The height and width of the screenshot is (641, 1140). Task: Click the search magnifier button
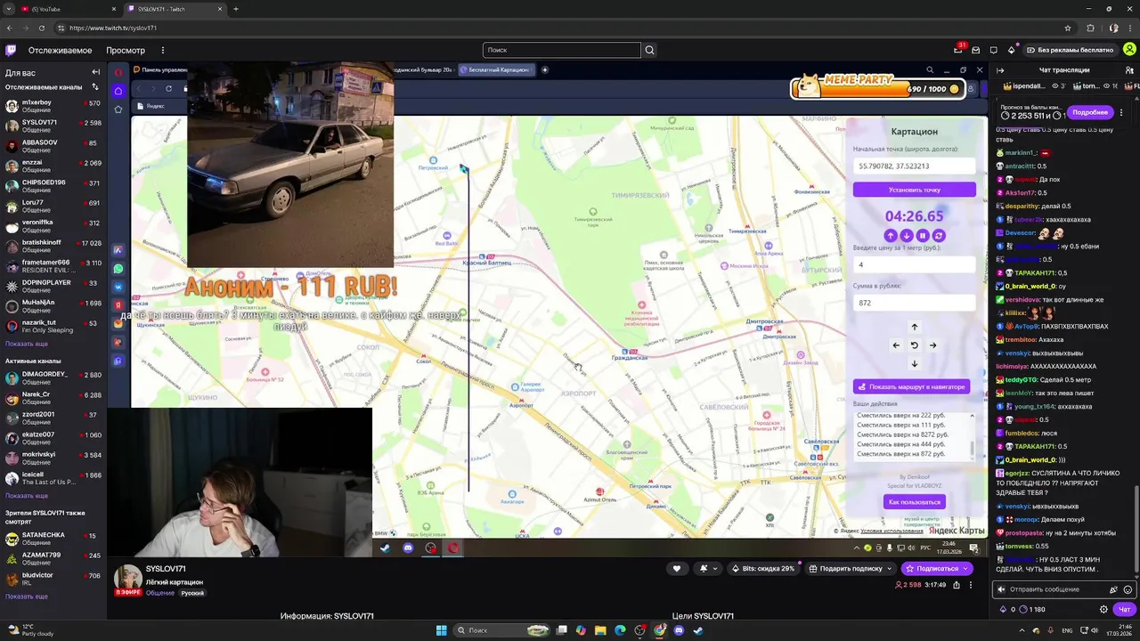pyautogui.click(x=649, y=50)
